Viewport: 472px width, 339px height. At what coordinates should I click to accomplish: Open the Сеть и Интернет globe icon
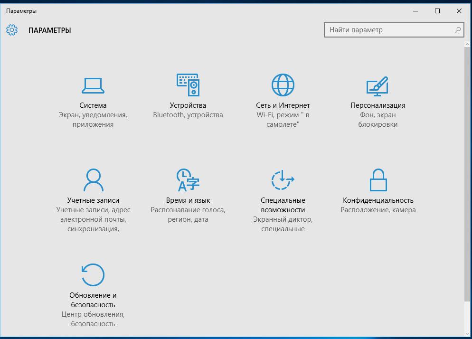tap(283, 85)
